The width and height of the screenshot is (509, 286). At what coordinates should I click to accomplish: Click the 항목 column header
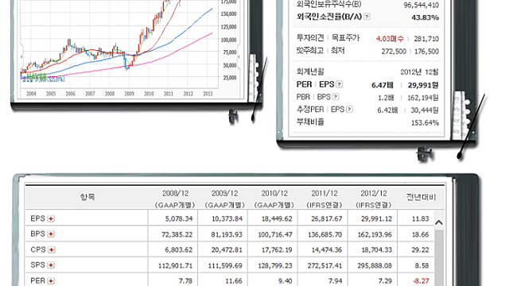pos(87,197)
